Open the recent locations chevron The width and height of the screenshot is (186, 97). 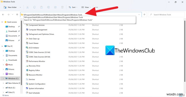pyautogui.click(x=12, y=14)
